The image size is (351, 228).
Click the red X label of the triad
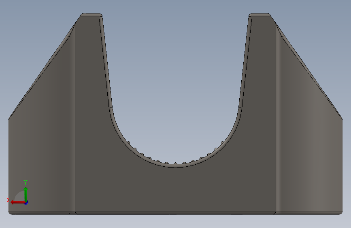(8, 200)
